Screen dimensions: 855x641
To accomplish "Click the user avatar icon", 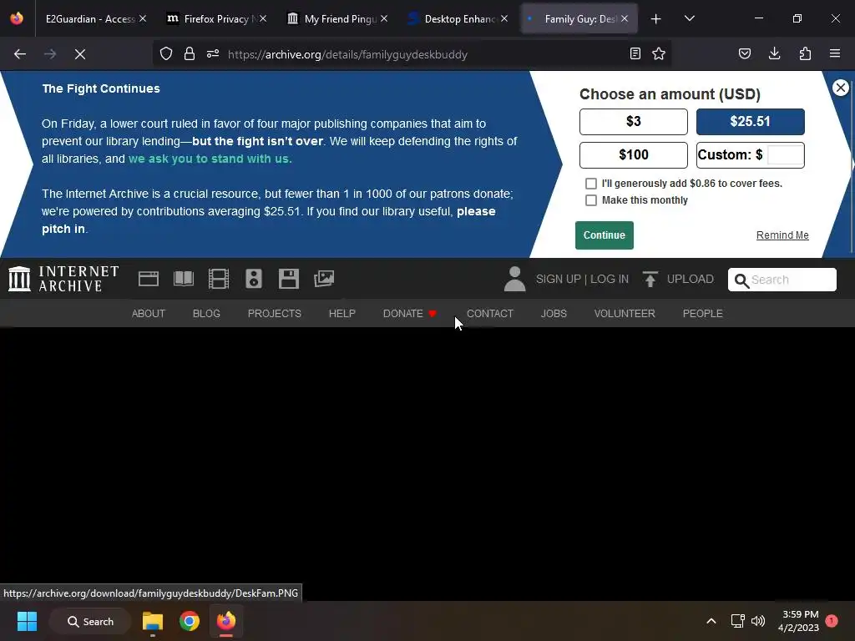I will [514, 279].
